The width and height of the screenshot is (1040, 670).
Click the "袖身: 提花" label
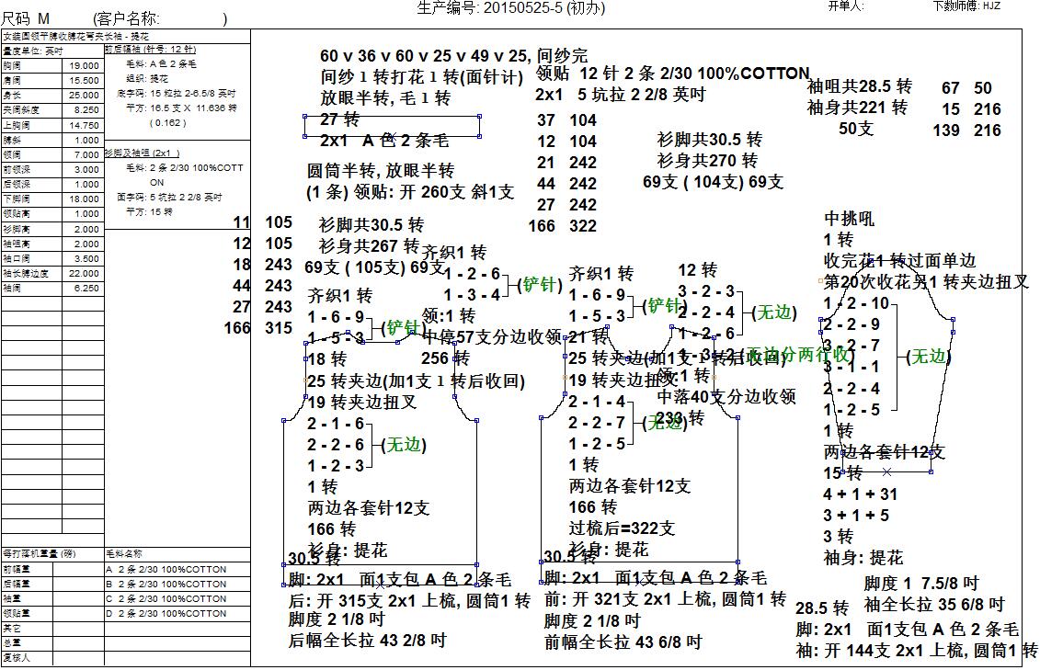coord(863,557)
